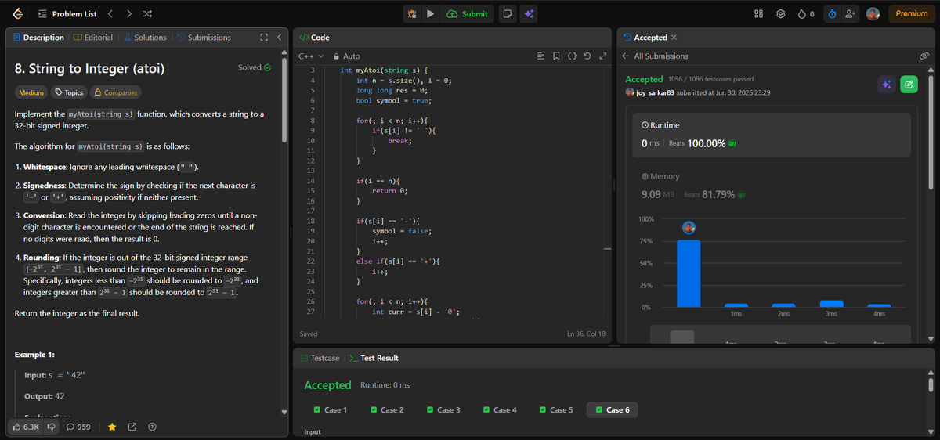Screen dimensions: 940x440
Task: Like the problem with thumbs-up 6.3K
Action: point(27,427)
